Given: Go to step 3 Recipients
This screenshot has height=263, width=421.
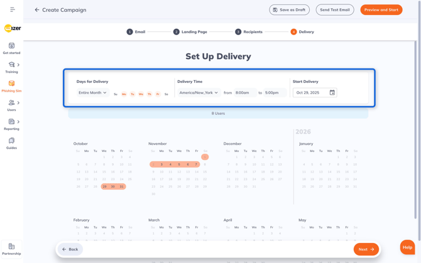Looking at the screenshot, I should coord(249,32).
